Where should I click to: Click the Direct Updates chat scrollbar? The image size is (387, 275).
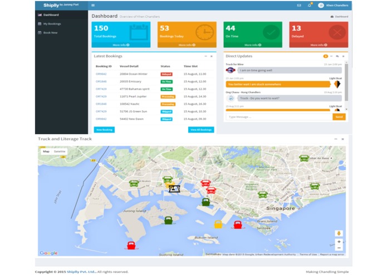[346, 82]
